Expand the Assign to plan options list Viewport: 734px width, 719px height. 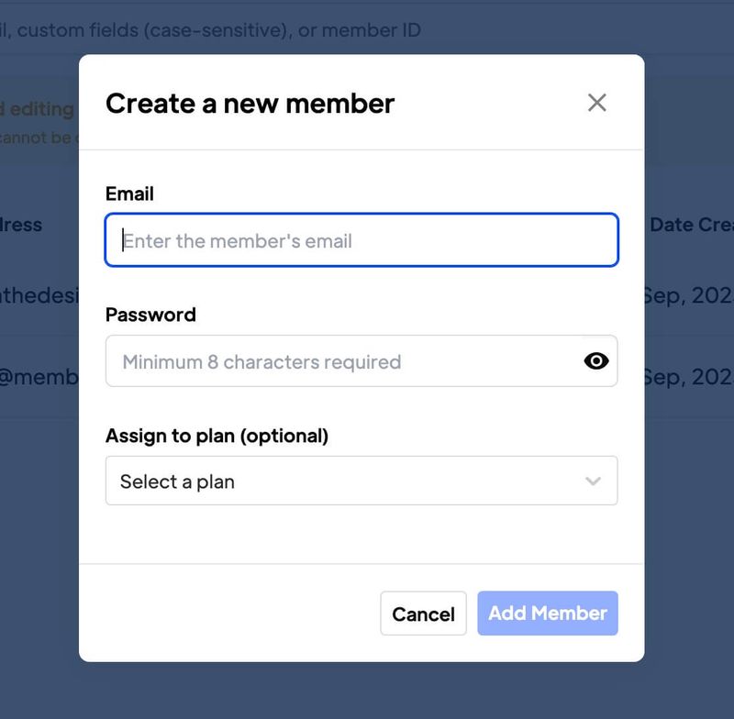tap(361, 480)
